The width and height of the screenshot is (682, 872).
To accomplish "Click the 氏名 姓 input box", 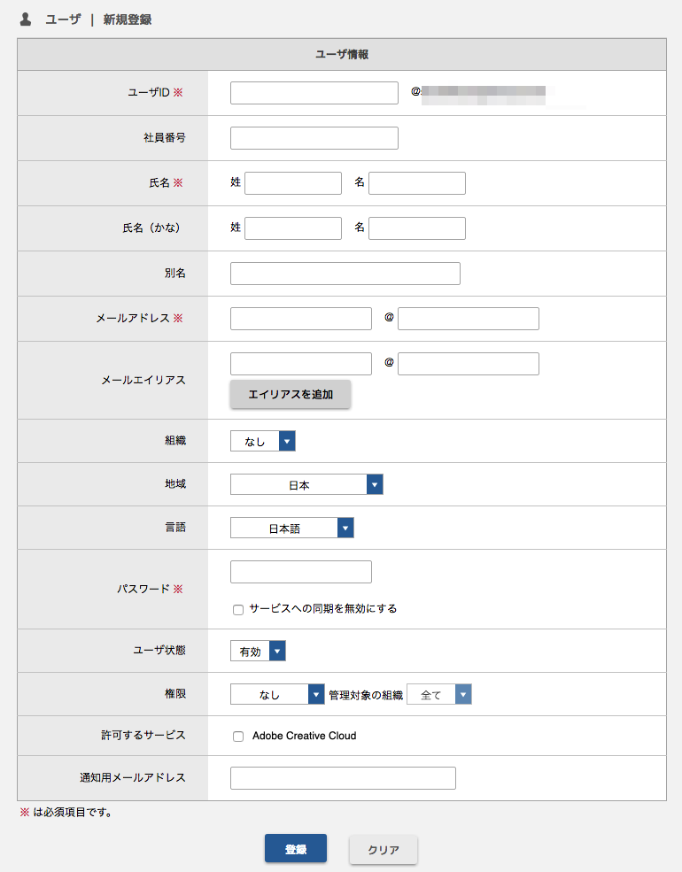I will 293,183.
